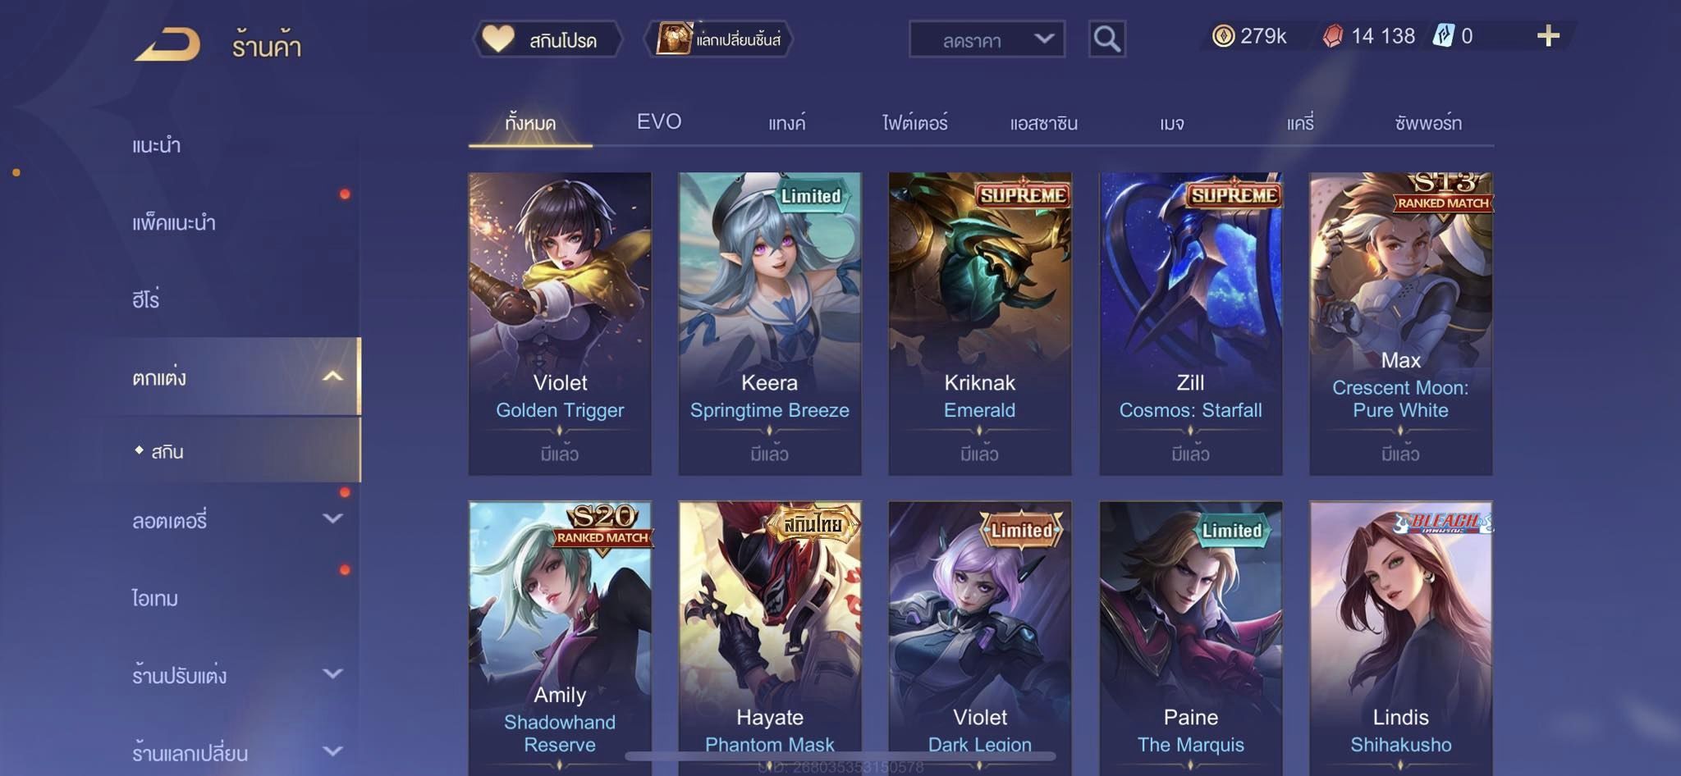Image resolution: width=1681 pixels, height=776 pixels.
Task: Open the fragment exchange chest button
Action: (x=719, y=39)
